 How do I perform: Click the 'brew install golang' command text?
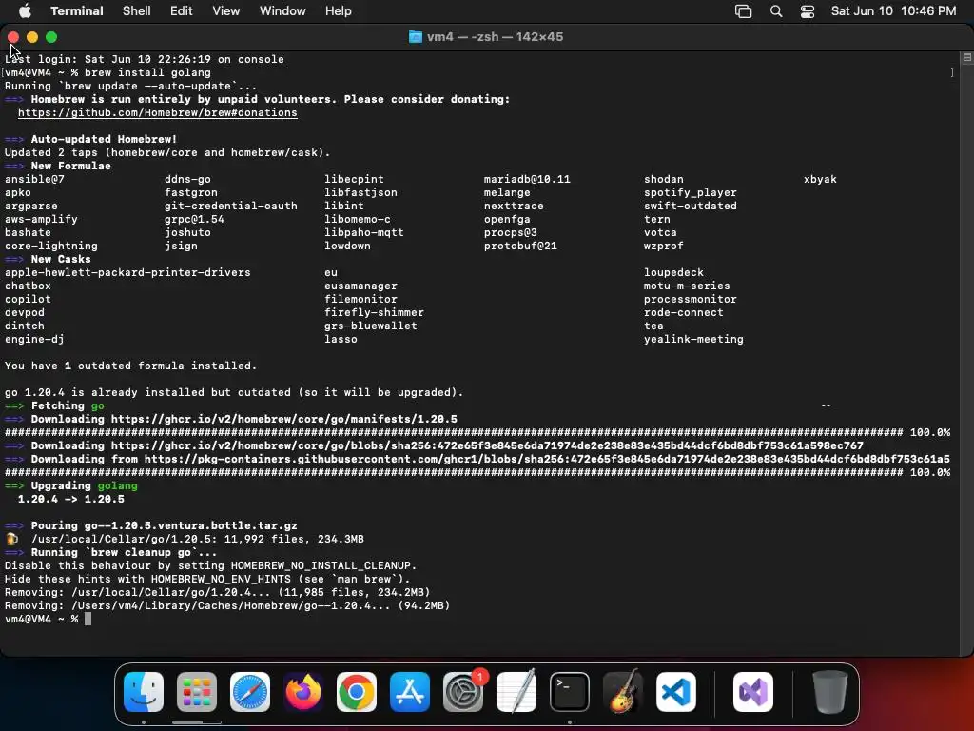147,72
